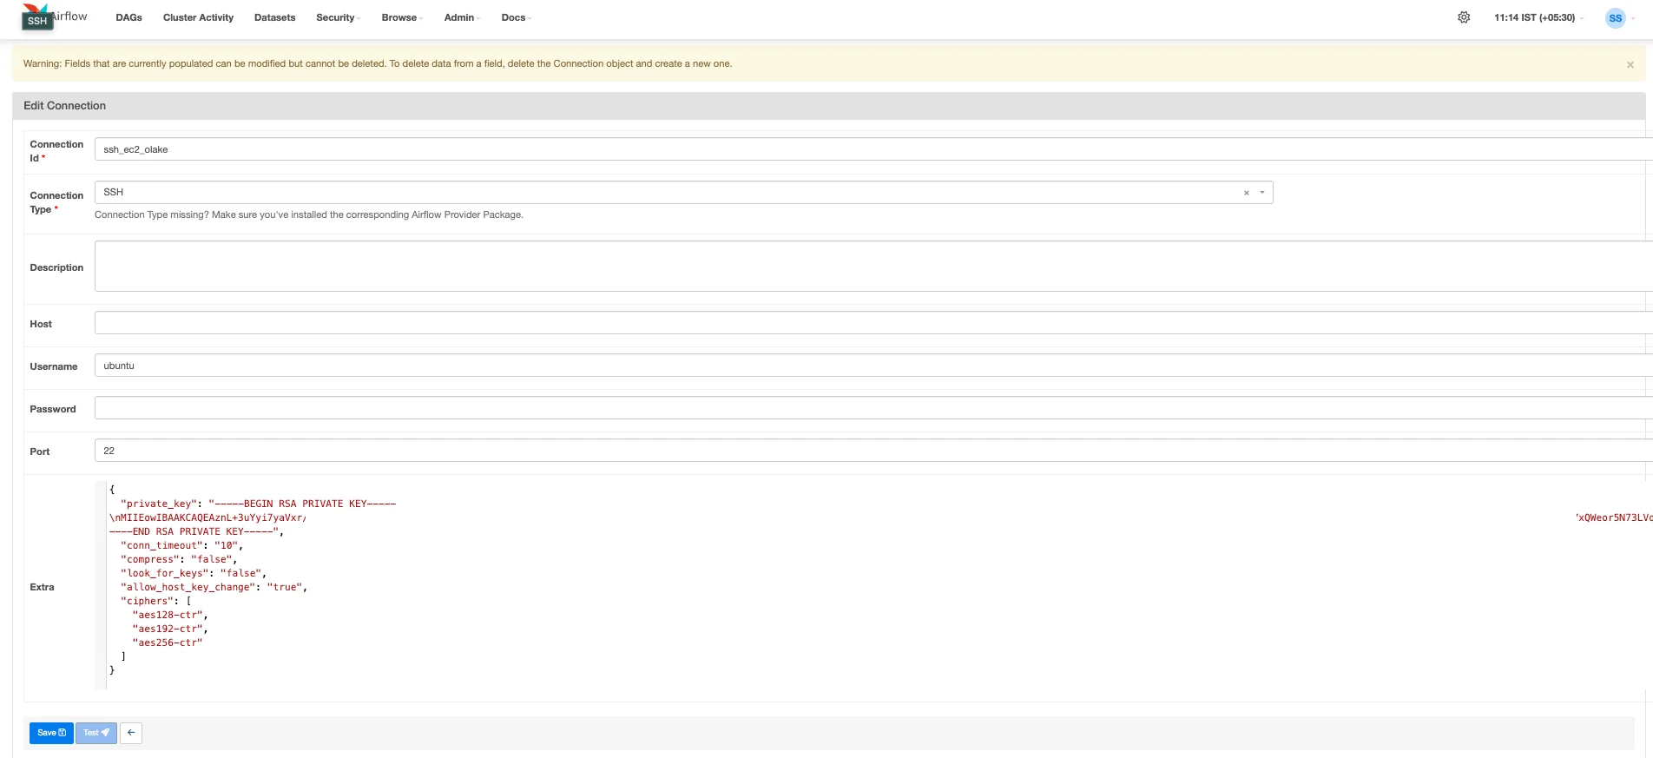
Task: Click the Airflow logo icon
Action: coord(37,16)
